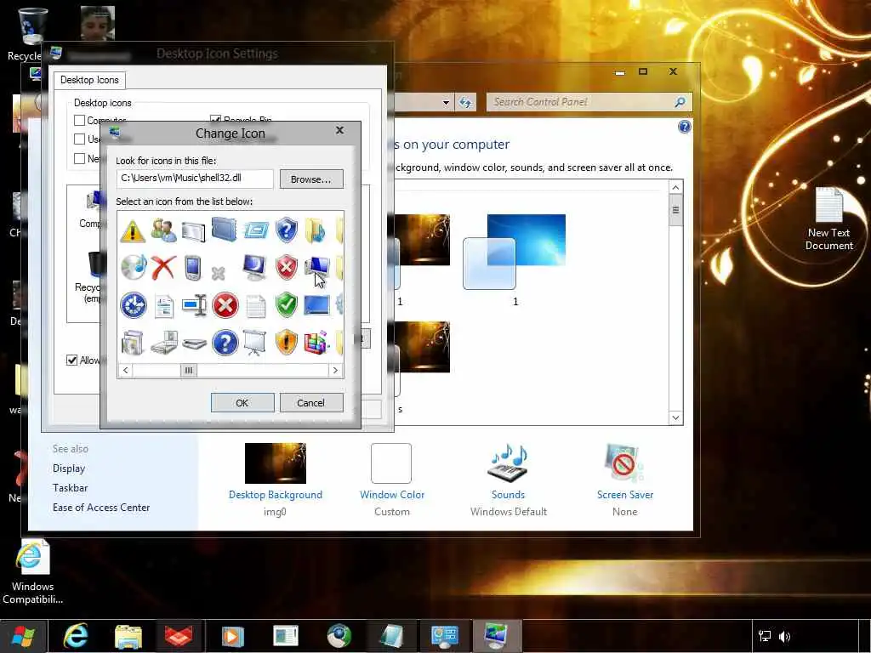Open the Ease of Access Center link
The height and width of the screenshot is (653, 871).
(x=101, y=508)
